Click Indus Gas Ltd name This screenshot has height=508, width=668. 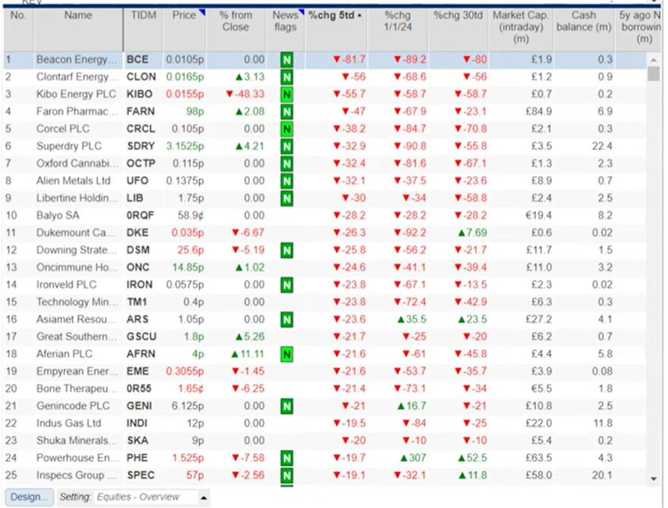coord(68,424)
